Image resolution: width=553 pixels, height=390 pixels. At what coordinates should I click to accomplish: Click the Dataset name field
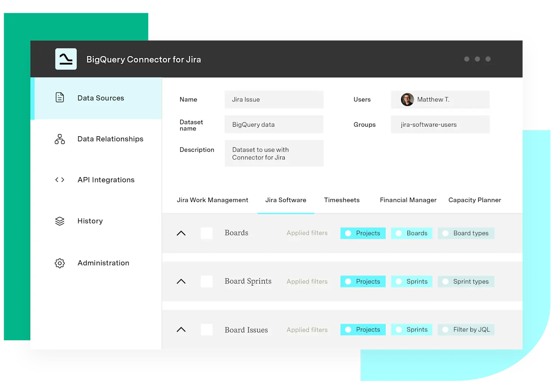coord(274,124)
